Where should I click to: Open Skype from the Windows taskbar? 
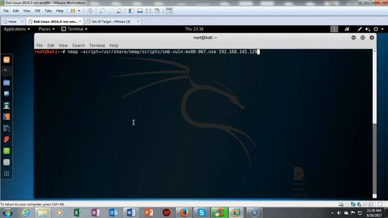201,213
